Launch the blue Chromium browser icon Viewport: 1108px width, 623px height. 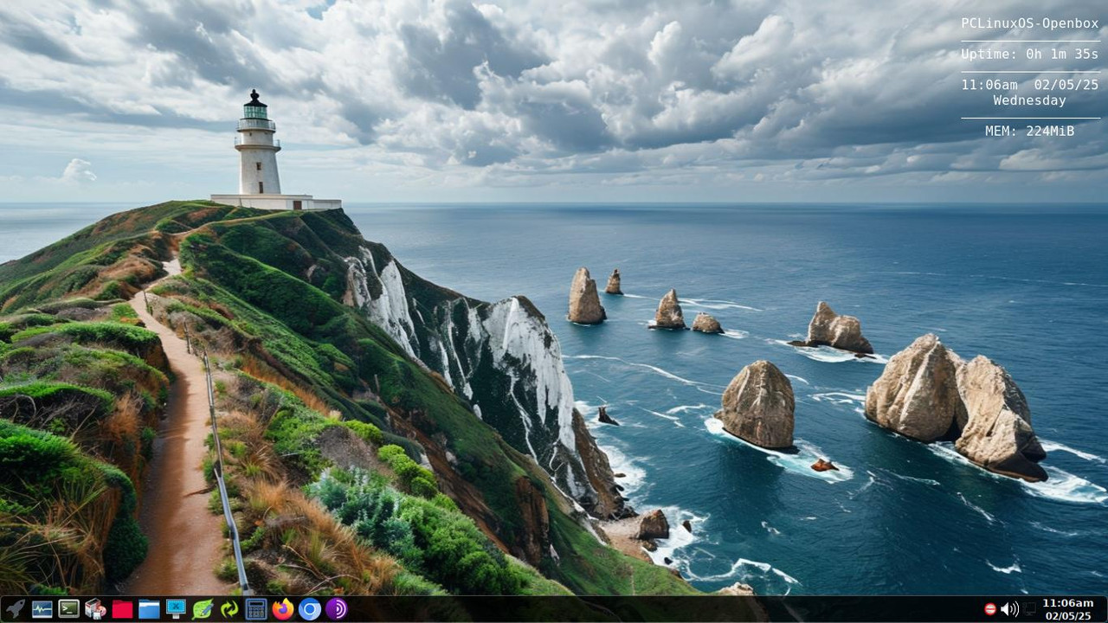coord(310,609)
